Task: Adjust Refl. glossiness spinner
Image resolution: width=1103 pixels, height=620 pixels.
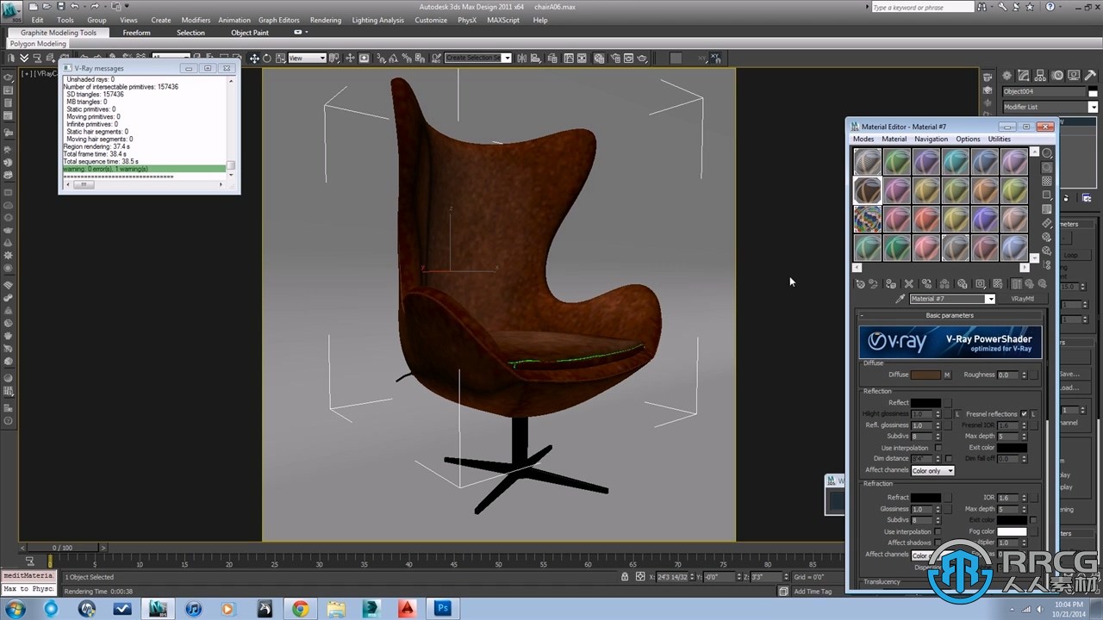Action: pyautogui.click(x=938, y=425)
